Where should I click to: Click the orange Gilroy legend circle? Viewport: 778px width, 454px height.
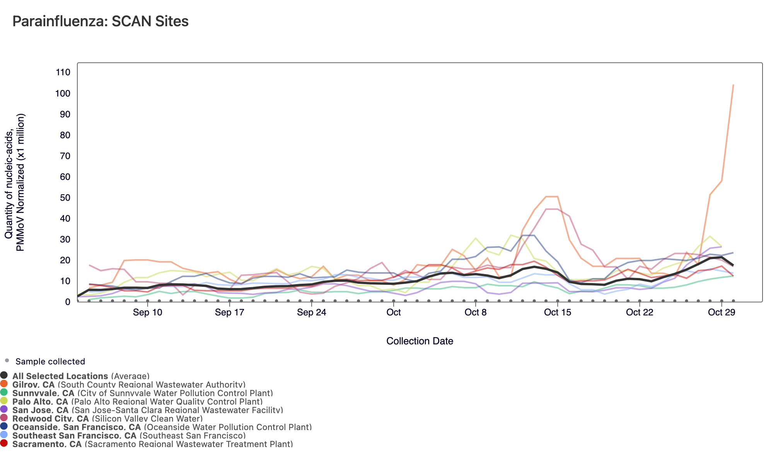[x=4, y=384]
